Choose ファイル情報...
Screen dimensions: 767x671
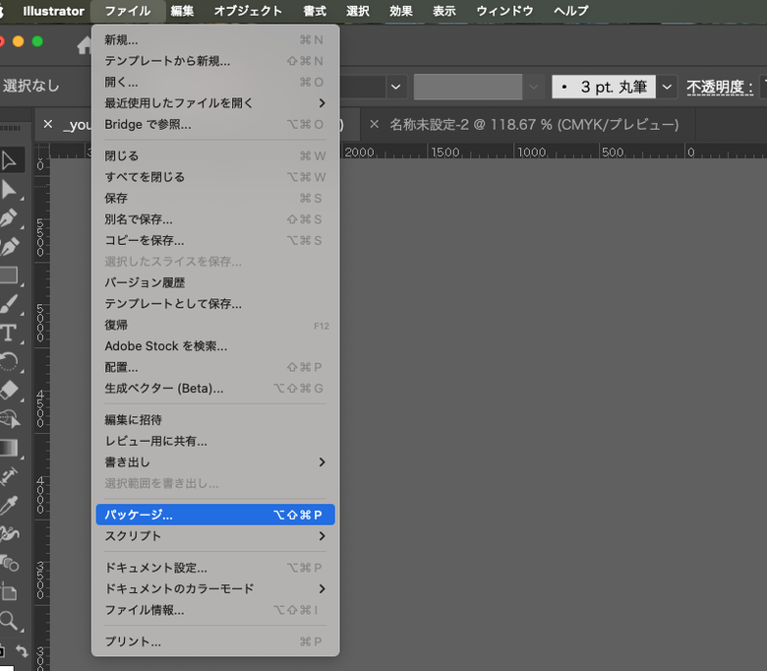tap(215, 610)
